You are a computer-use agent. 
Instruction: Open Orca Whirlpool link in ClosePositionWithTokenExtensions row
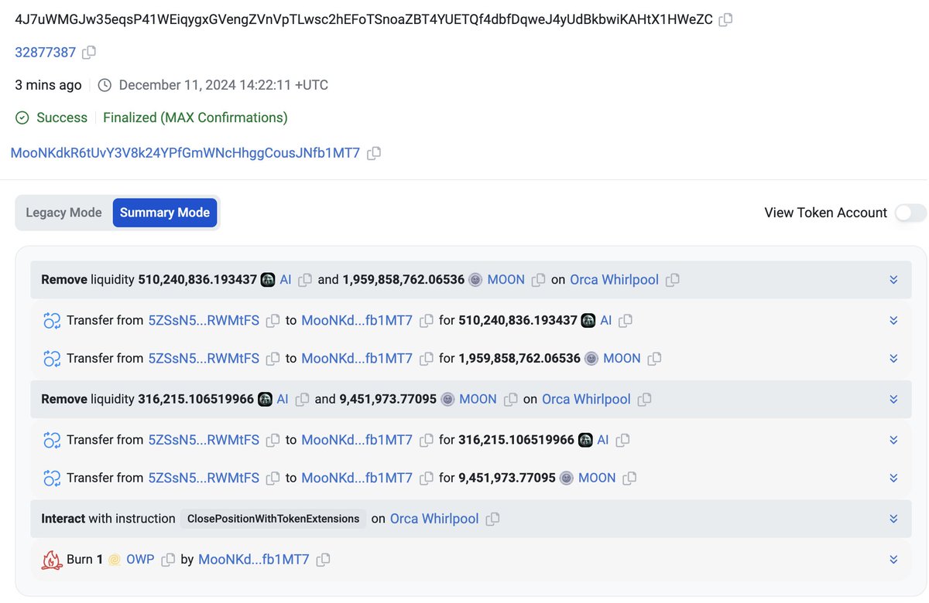pos(434,519)
